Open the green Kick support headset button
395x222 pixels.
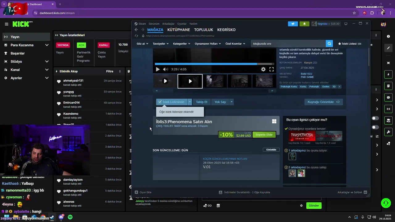386,203
